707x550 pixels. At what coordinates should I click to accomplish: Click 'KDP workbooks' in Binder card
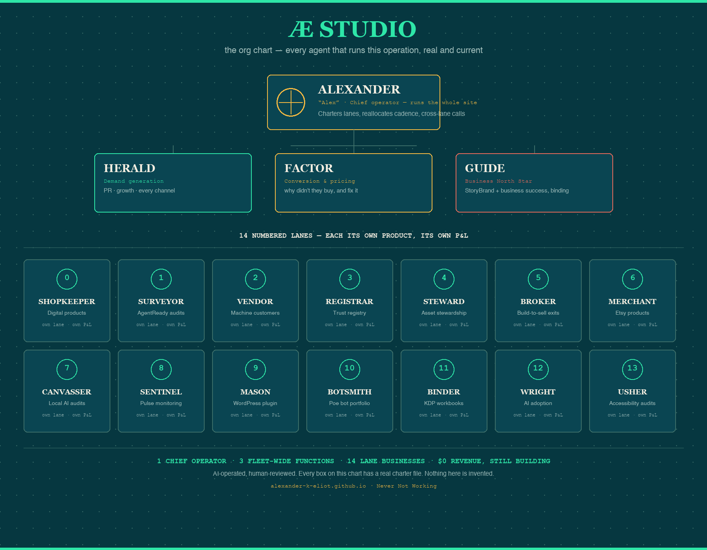(444, 403)
